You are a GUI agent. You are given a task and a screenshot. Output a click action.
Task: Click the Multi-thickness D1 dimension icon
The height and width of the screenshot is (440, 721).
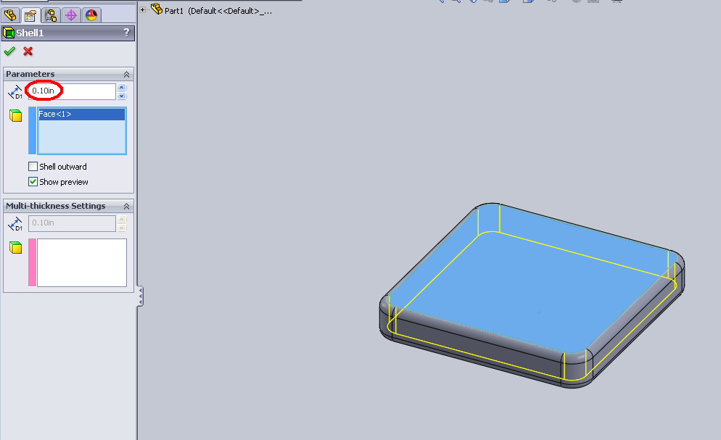[15, 224]
